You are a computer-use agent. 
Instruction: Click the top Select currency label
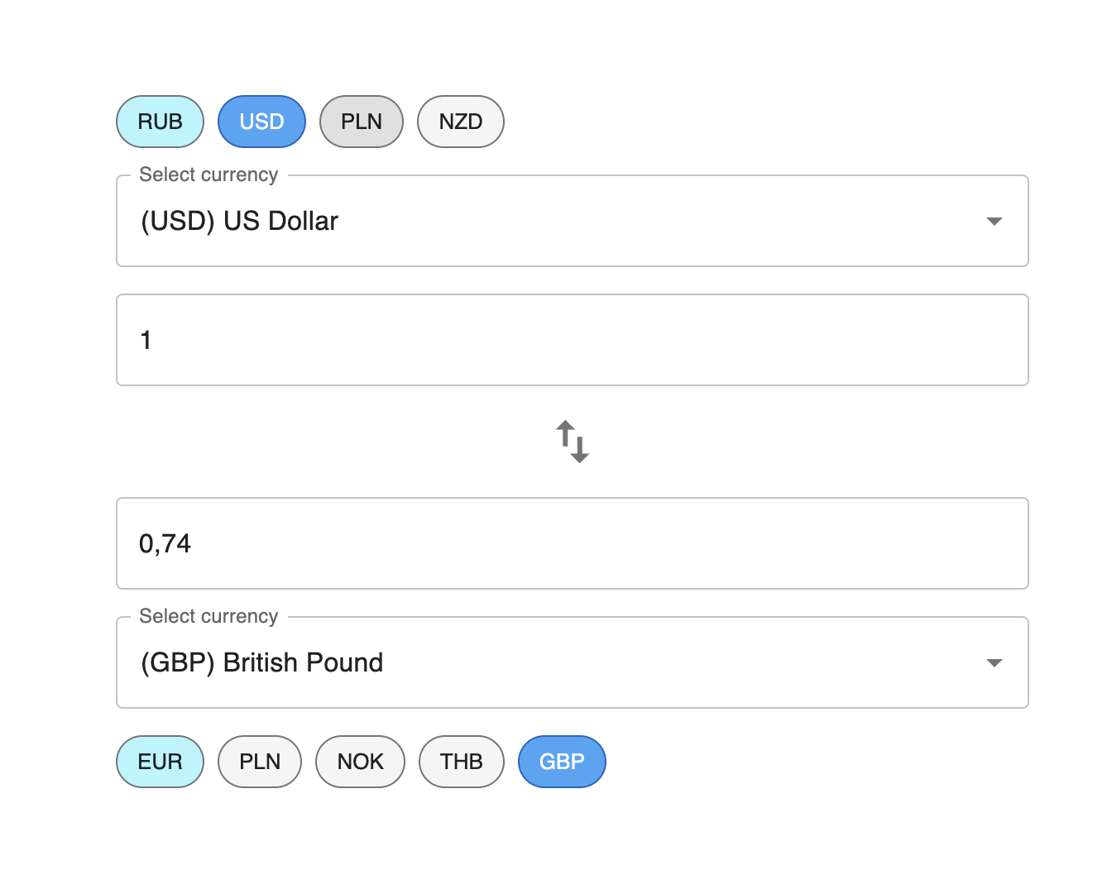(x=208, y=174)
